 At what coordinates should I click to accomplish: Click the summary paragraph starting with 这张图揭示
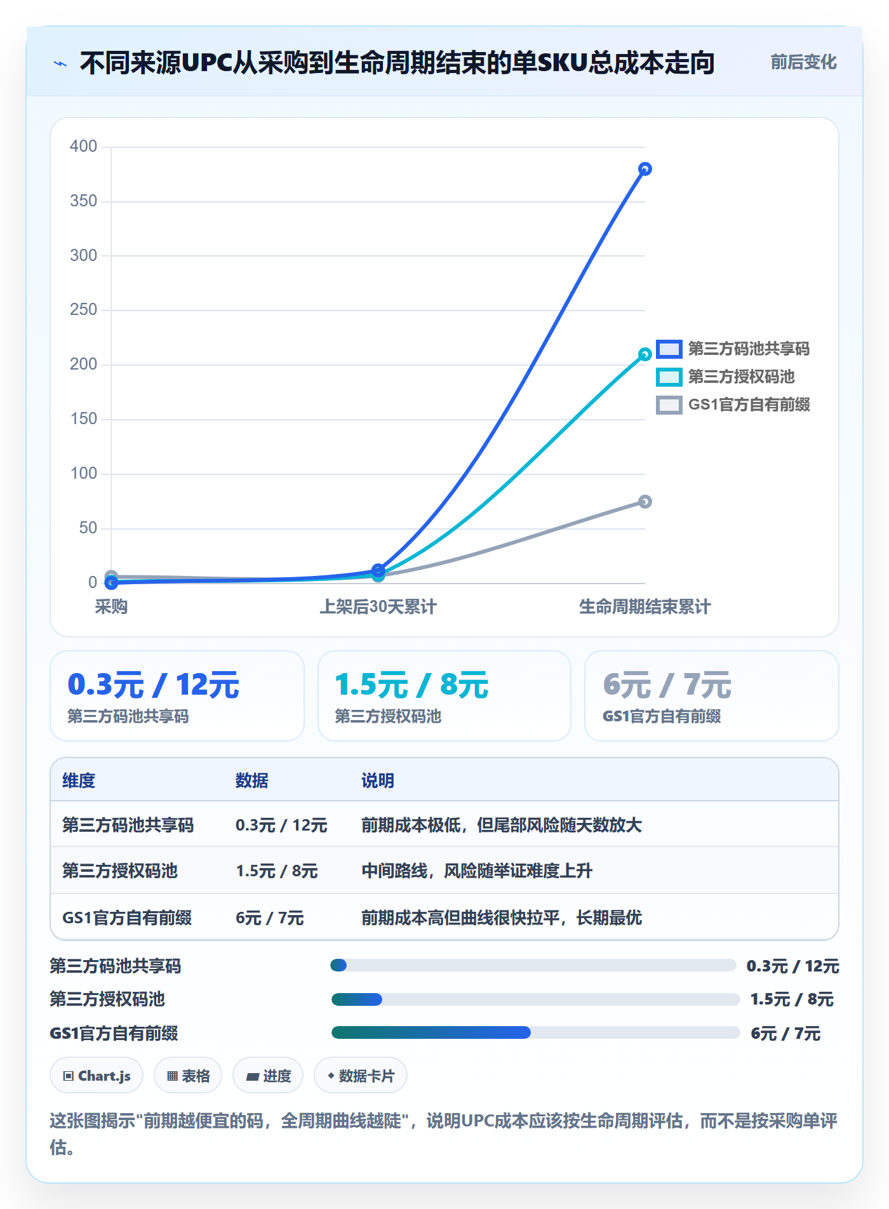click(x=444, y=1134)
